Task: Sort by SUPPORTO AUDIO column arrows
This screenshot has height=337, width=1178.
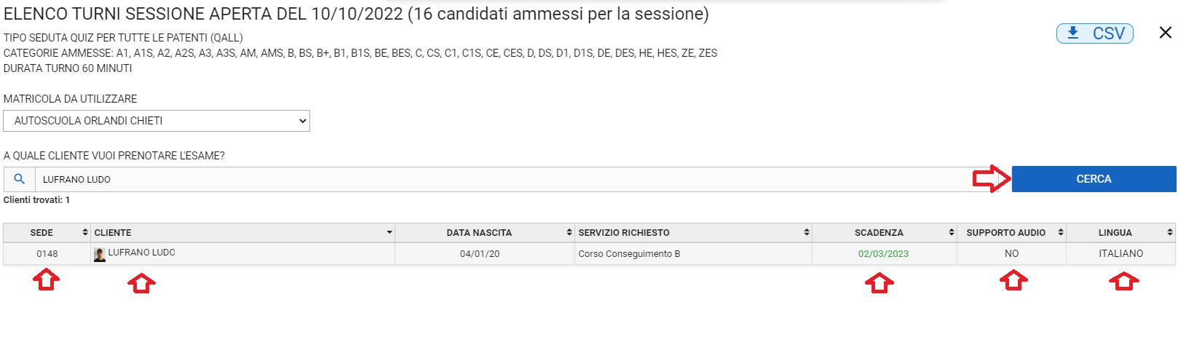Action: (x=1061, y=232)
